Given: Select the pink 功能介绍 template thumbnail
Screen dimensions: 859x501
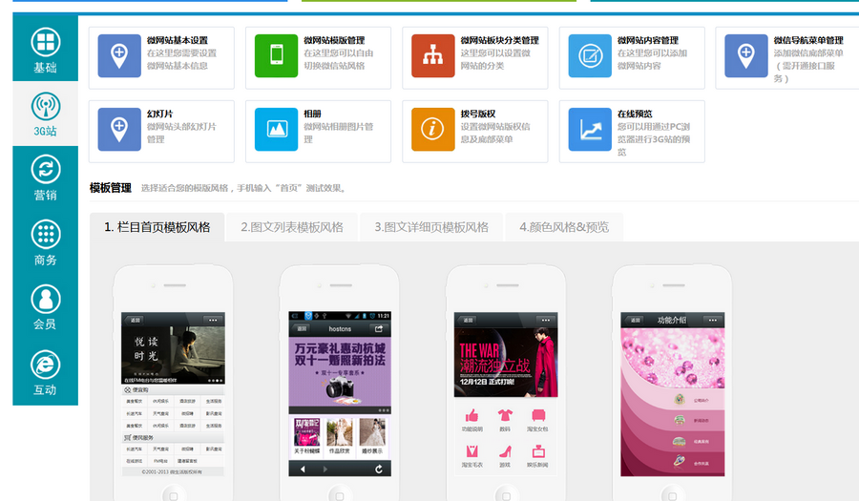Looking at the screenshot, I should point(672,394).
